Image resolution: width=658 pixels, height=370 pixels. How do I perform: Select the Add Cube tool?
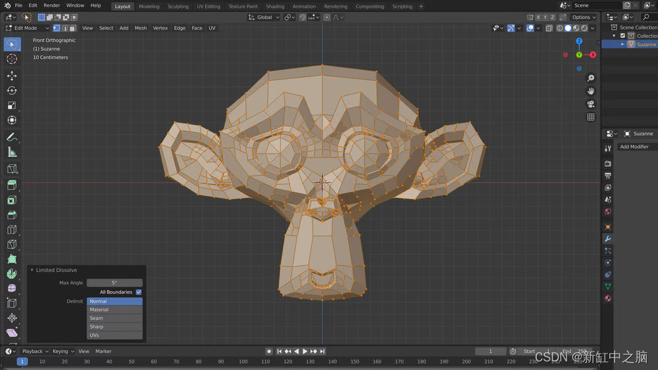pyautogui.click(x=12, y=169)
